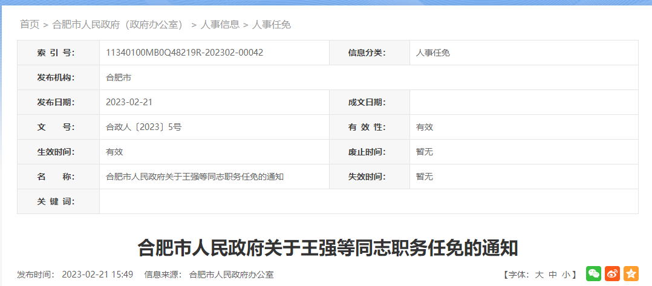Image resolution: width=652 pixels, height=286 pixels.
Task: Click the 发布机构 label cell
Action: (58, 78)
